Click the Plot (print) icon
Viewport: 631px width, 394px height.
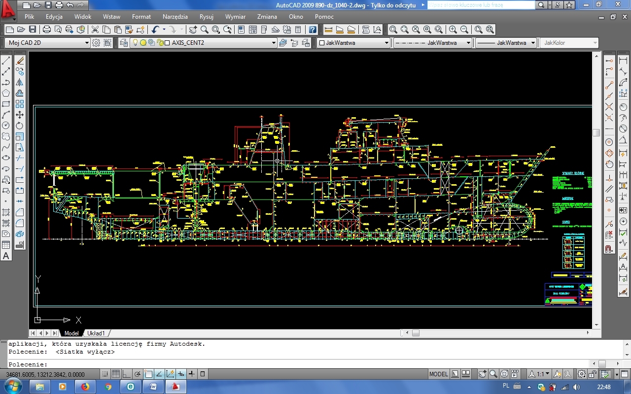tap(47, 30)
